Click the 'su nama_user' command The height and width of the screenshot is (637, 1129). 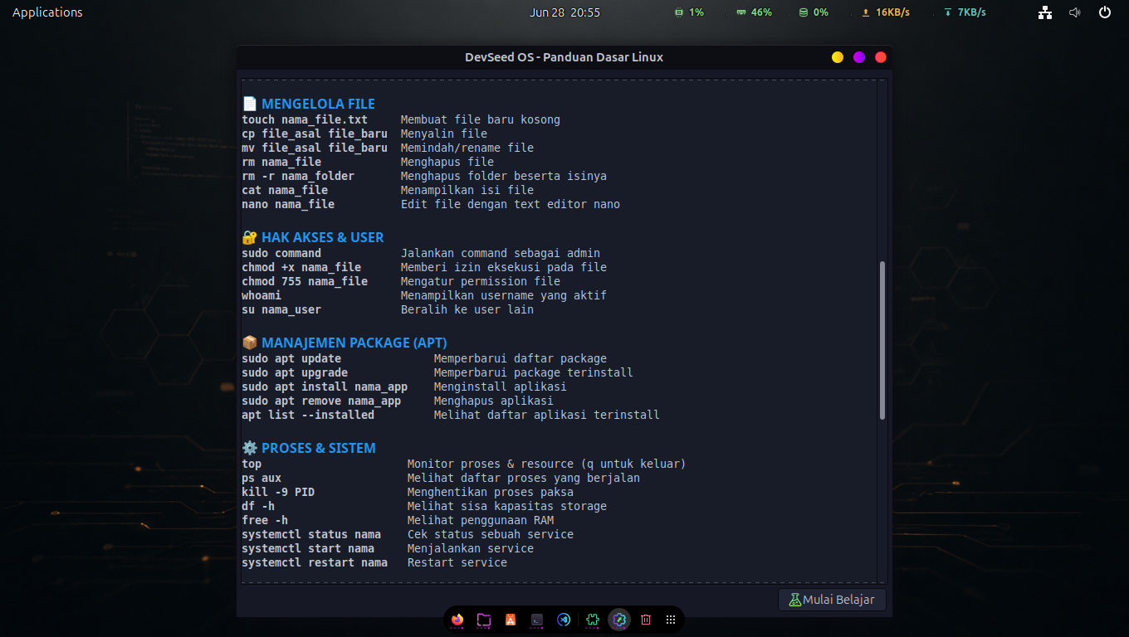click(281, 309)
